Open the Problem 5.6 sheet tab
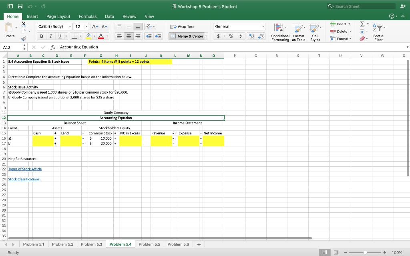The image size is (410, 256). (178, 244)
